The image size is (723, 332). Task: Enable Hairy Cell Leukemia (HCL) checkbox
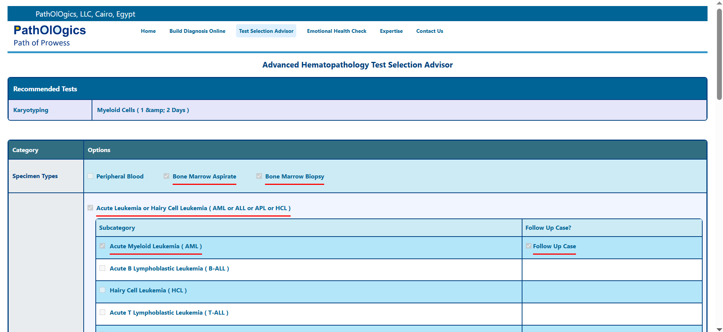tap(103, 290)
